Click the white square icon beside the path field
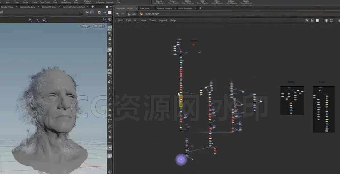The image size is (340, 174). pyautogui.click(x=110, y=13)
